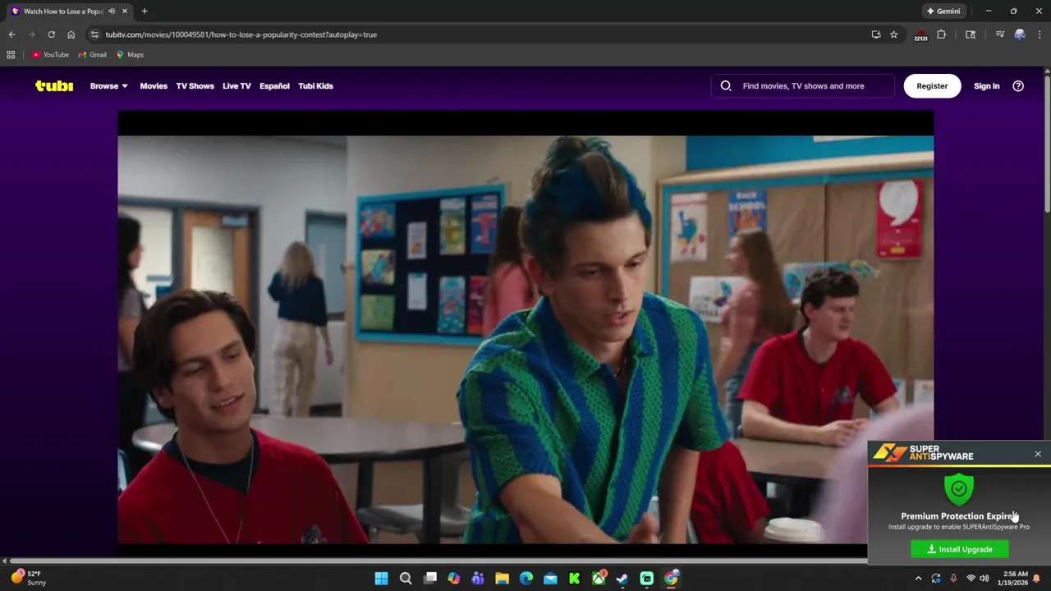Open the Windows Start menu
This screenshot has height=591, width=1051.
(381, 579)
